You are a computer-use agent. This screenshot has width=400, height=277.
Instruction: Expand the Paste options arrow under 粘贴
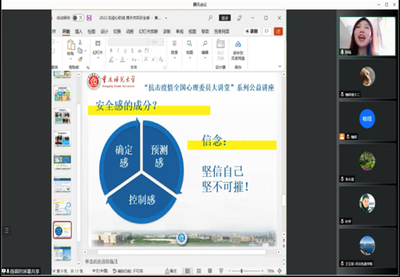70,59
